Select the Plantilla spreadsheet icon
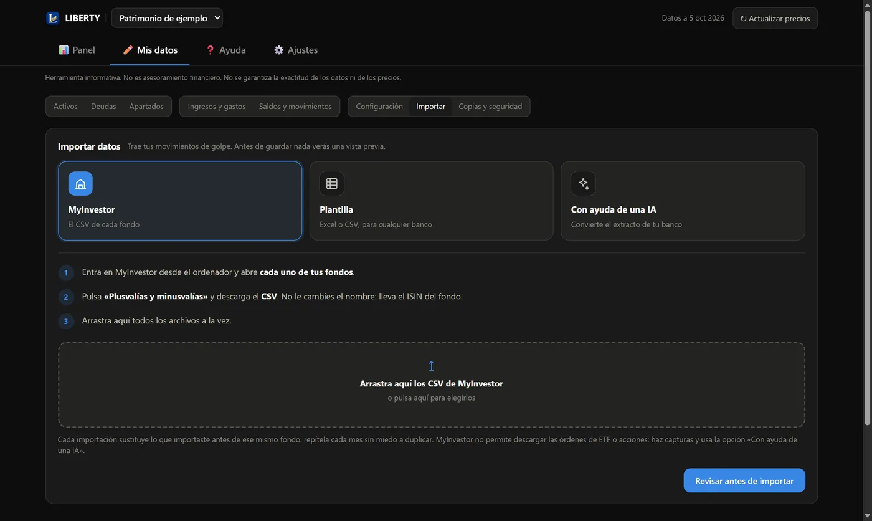Viewport: 872px width, 521px height. pyautogui.click(x=332, y=184)
